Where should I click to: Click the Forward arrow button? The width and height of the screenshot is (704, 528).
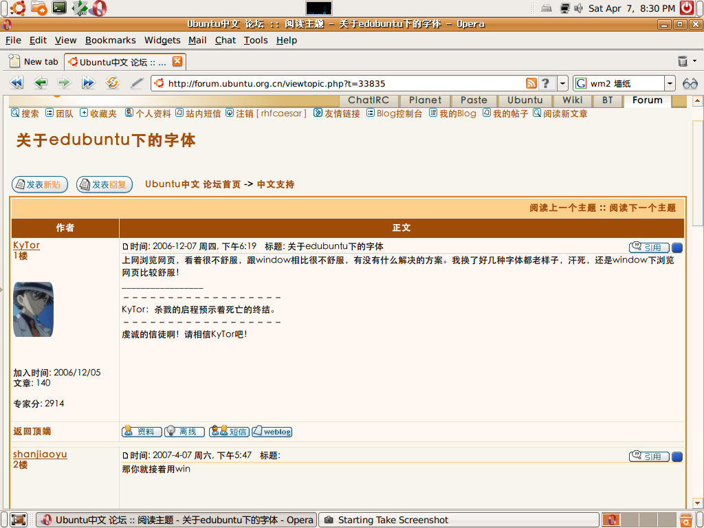pyautogui.click(x=64, y=82)
